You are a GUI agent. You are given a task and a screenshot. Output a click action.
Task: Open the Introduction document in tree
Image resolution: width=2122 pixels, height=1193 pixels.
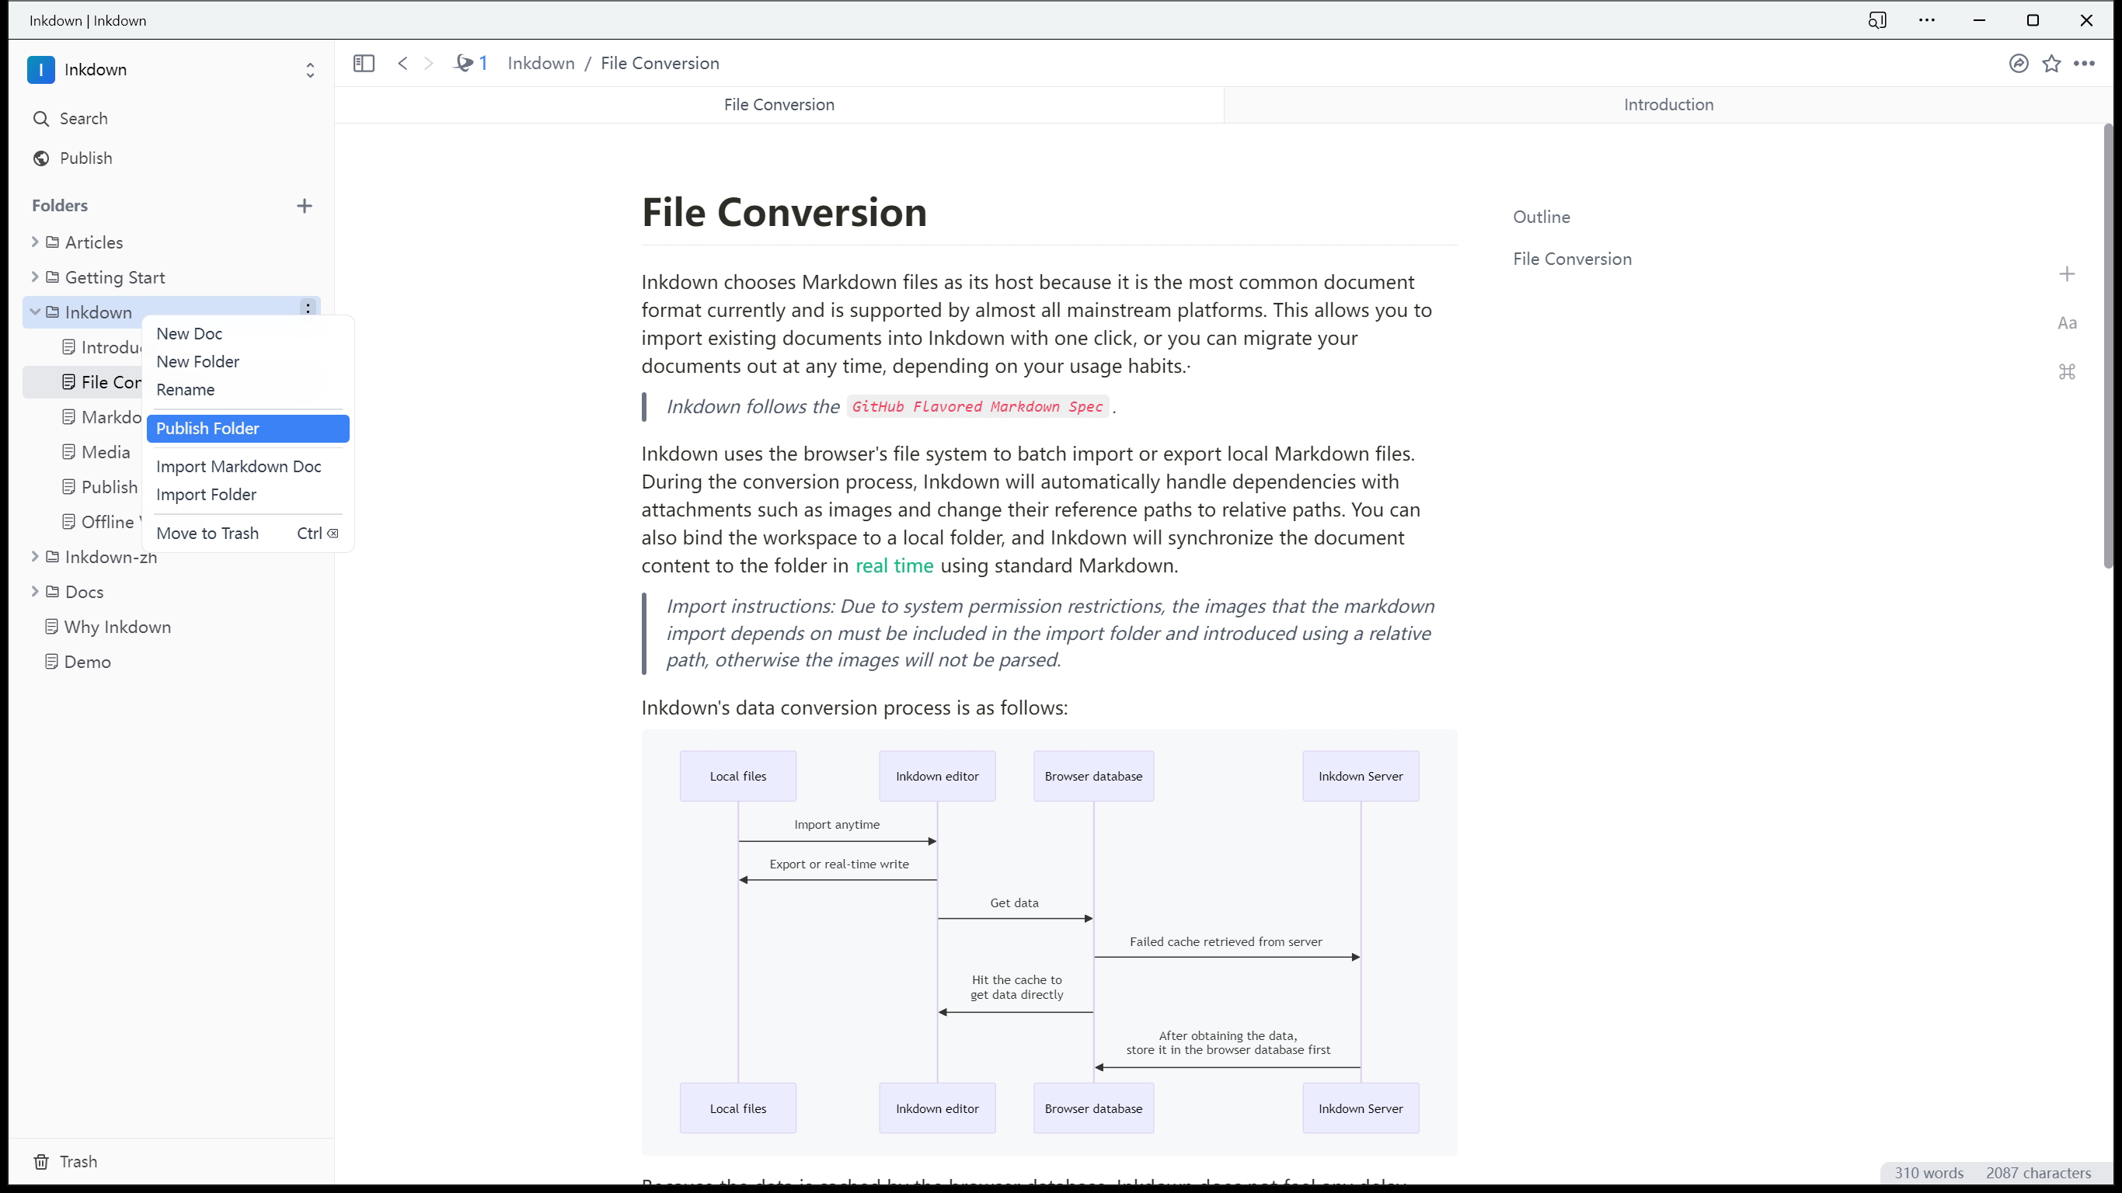coord(102,347)
